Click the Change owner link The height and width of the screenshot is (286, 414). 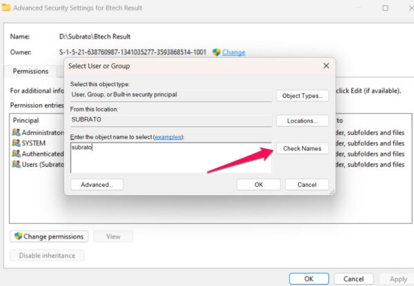233,52
